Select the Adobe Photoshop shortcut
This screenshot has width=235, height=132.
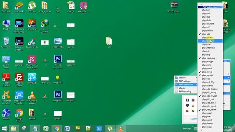[58, 62]
